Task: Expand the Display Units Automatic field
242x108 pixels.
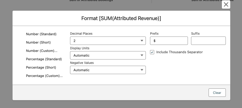Action: 105,55
